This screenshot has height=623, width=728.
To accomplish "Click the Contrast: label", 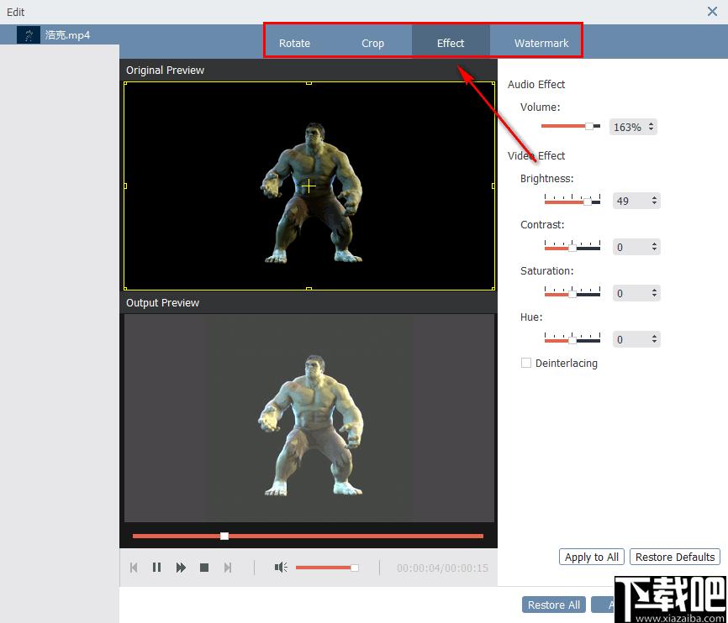I will (x=542, y=224).
